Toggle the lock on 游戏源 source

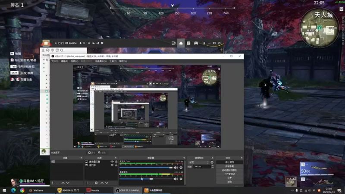pos(116,165)
